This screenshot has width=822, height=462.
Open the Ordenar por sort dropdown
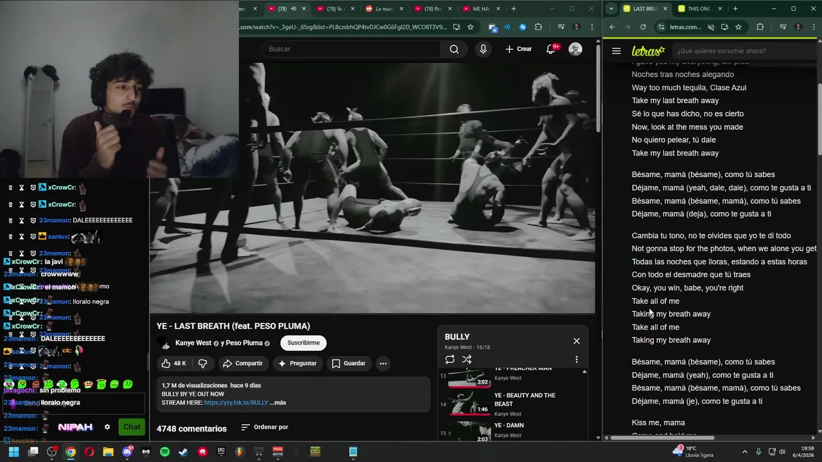pyautogui.click(x=265, y=427)
